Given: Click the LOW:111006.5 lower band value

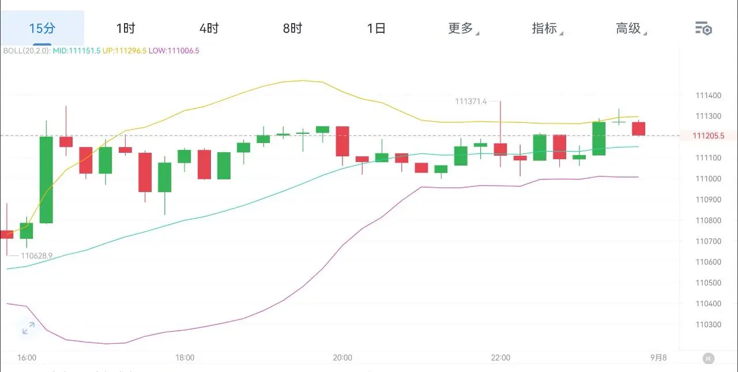Looking at the screenshot, I should (x=174, y=51).
